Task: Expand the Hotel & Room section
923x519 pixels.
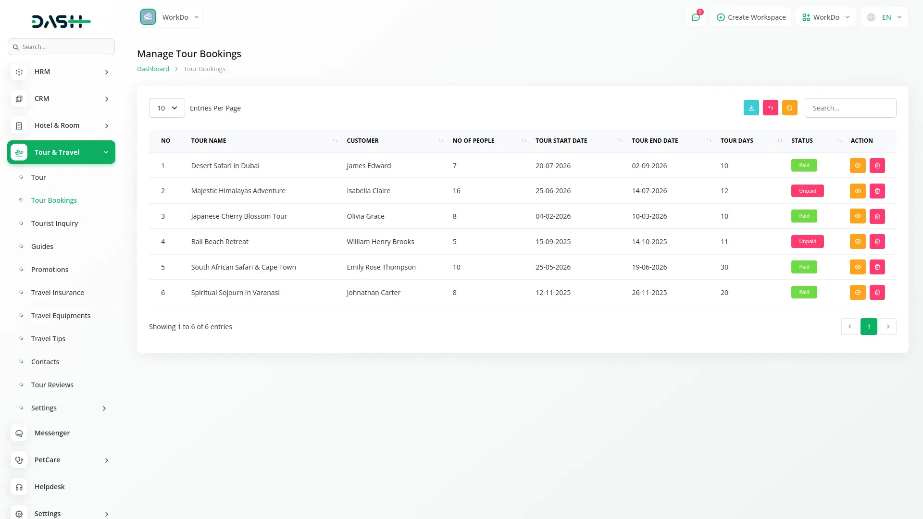Action: tap(62, 125)
